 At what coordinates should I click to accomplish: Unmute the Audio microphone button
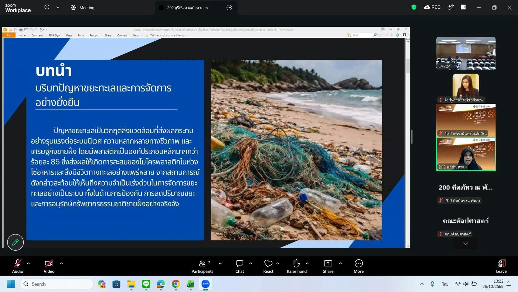(x=18, y=266)
